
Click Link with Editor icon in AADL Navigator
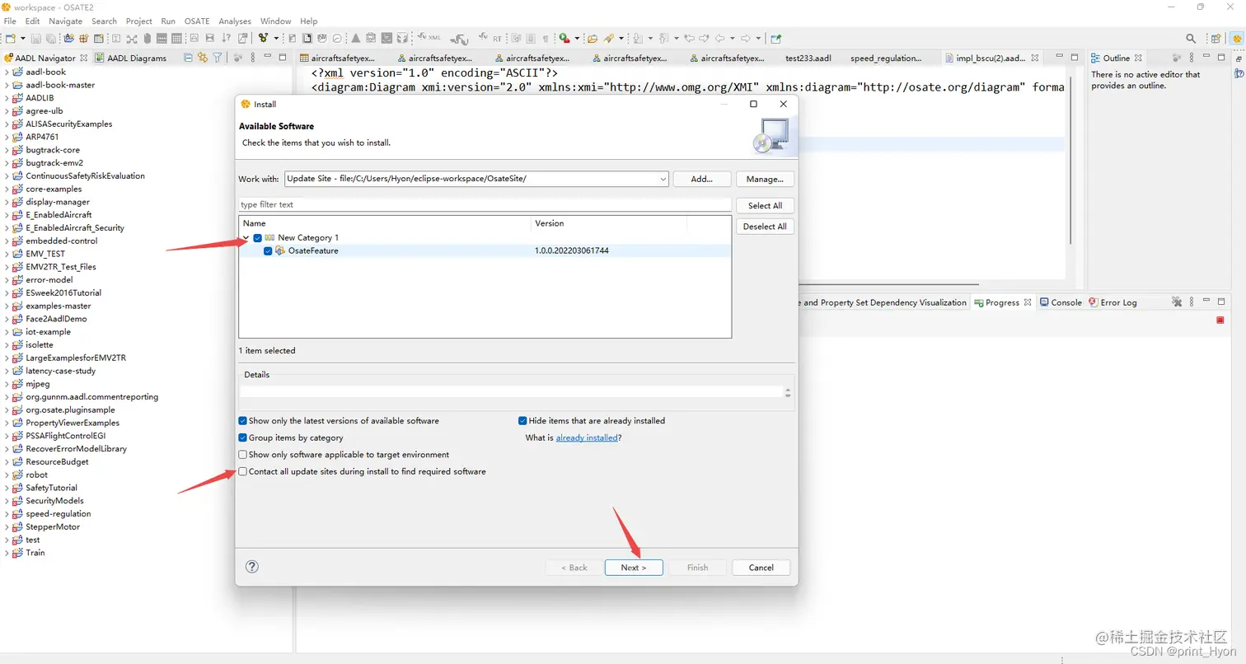point(203,58)
